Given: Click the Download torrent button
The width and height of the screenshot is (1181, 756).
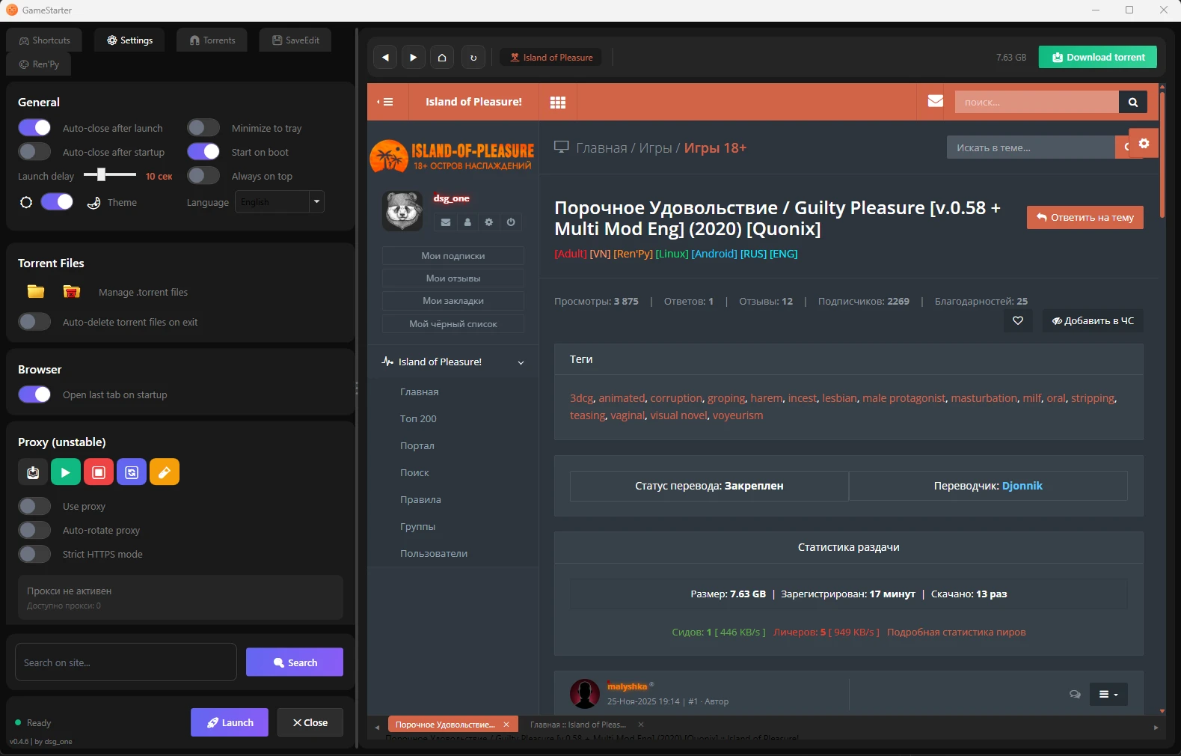Looking at the screenshot, I should click(x=1097, y=58).
